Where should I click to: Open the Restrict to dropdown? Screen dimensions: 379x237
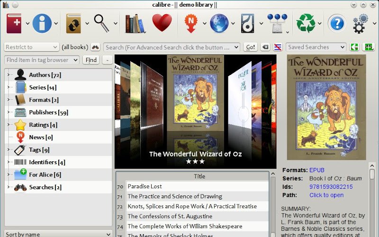point(31,47)
